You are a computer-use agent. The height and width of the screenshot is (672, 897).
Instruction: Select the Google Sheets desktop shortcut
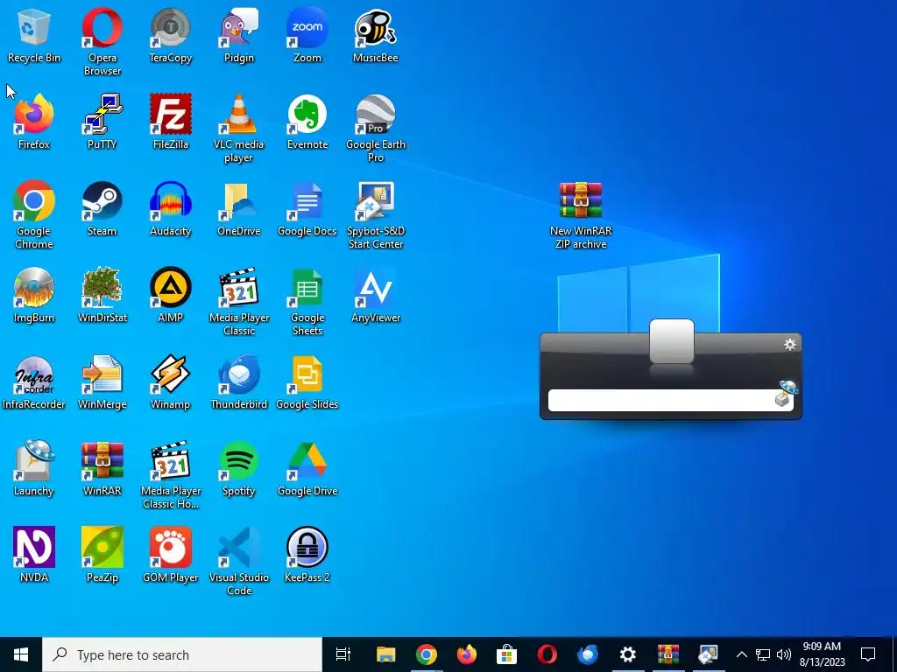pyautogui.click(x=307, y=302)
